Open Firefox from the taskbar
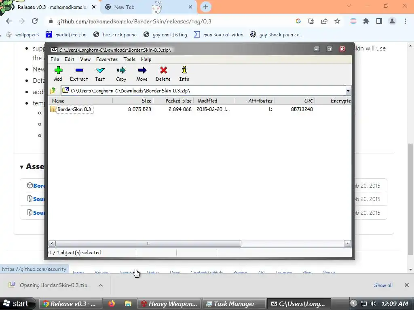414x310 pixels. coord(112,304)
